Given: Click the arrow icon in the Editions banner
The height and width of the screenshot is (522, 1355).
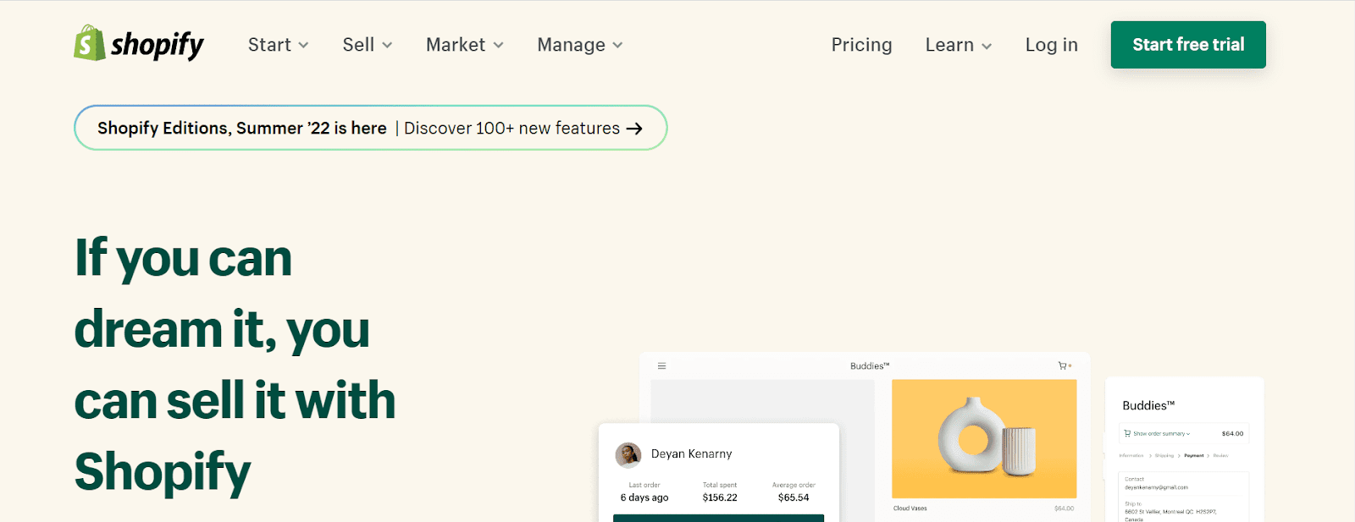Looking at the screenshot, I should pos(634,129).
